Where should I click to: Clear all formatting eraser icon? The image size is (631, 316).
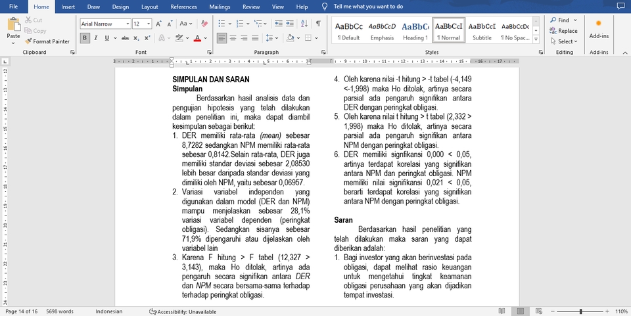point(204,24)
